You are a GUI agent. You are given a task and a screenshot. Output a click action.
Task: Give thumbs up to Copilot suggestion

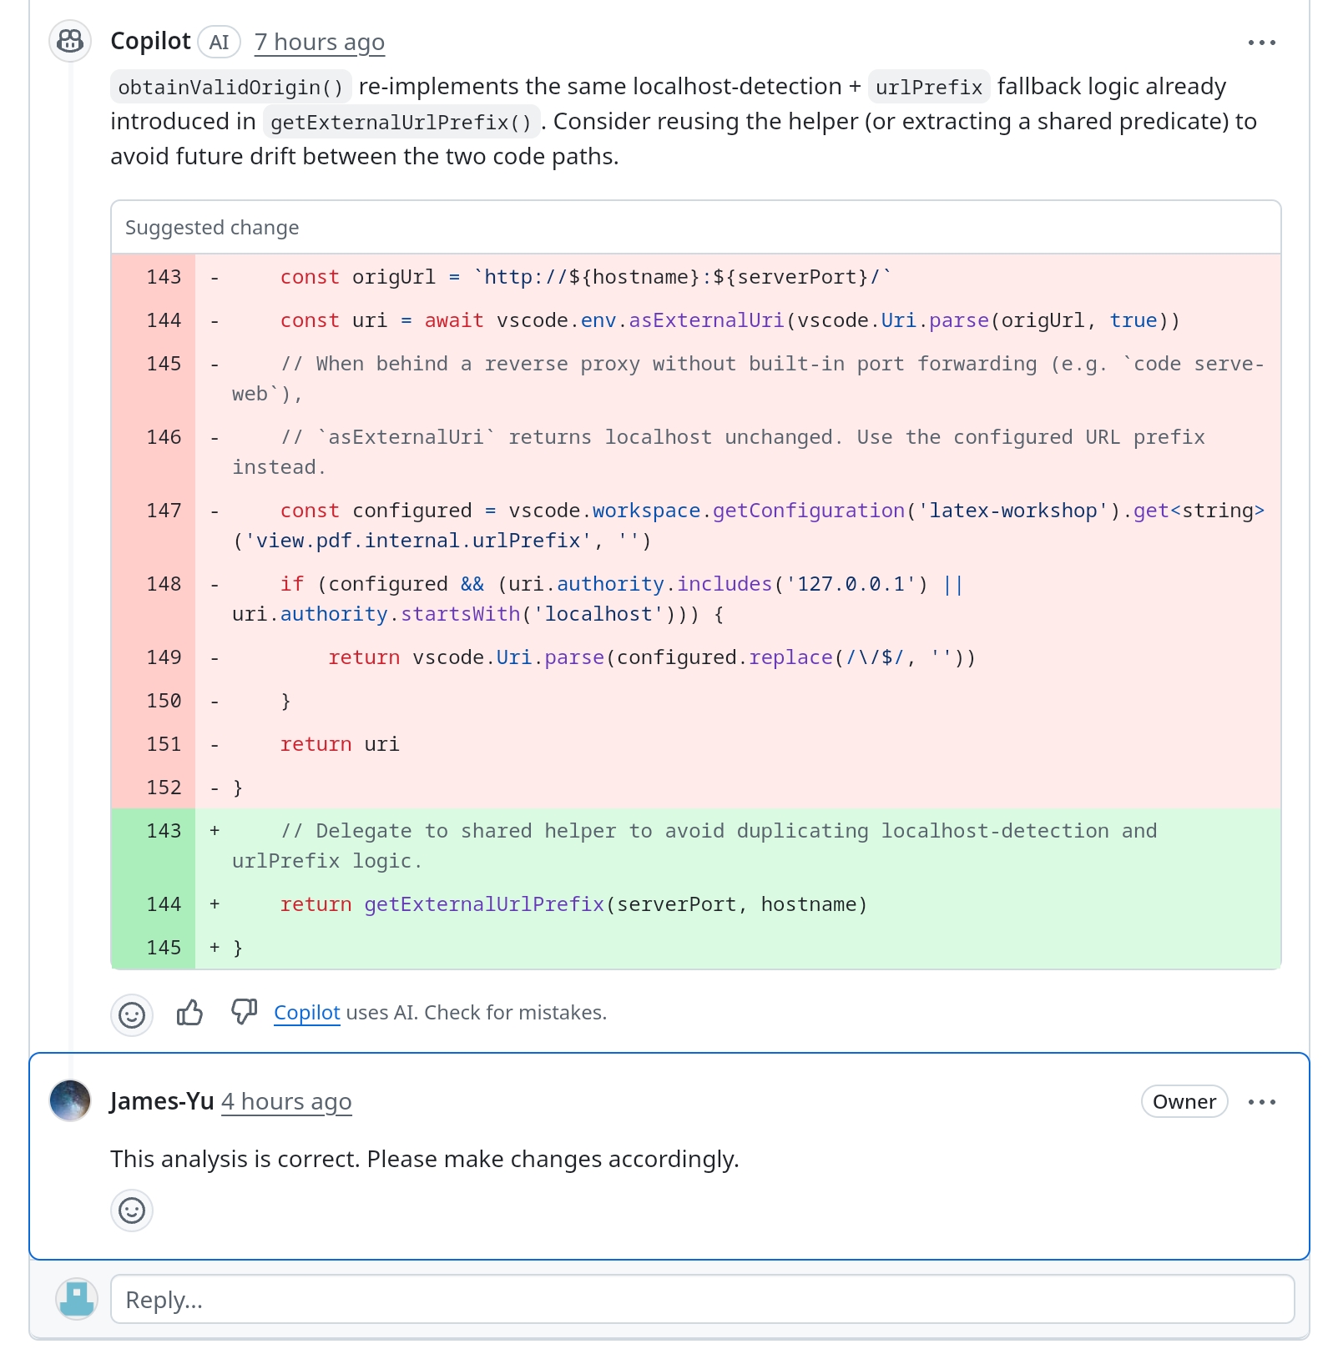click(x=189, y=1013)
